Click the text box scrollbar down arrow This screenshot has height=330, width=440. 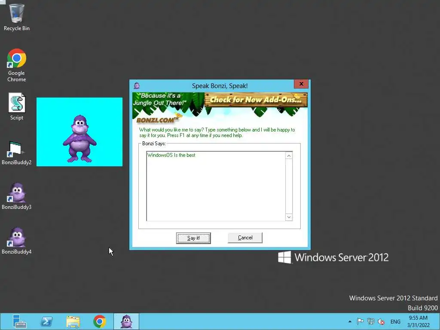[289, 217]
